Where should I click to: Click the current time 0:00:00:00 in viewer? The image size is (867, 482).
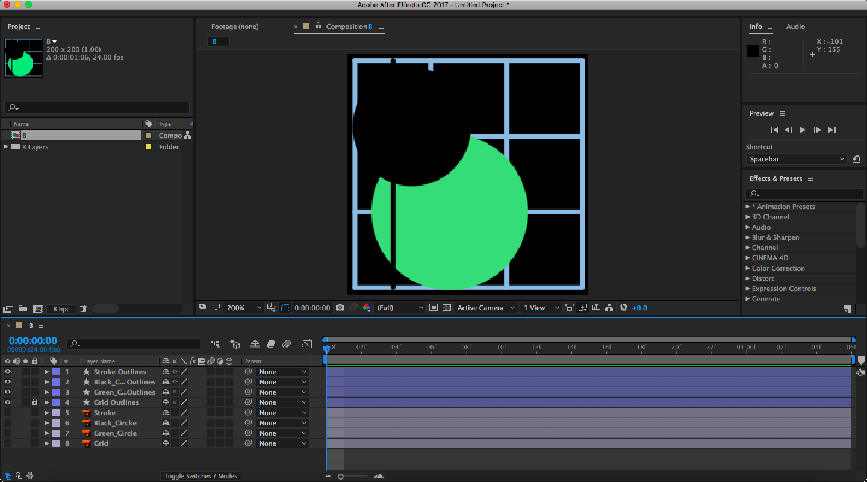pos(312,308)
